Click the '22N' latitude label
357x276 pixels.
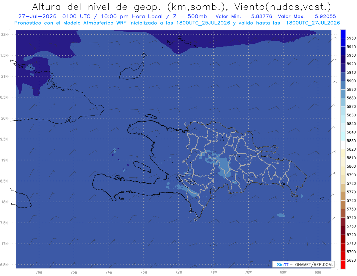coord(5,34)
